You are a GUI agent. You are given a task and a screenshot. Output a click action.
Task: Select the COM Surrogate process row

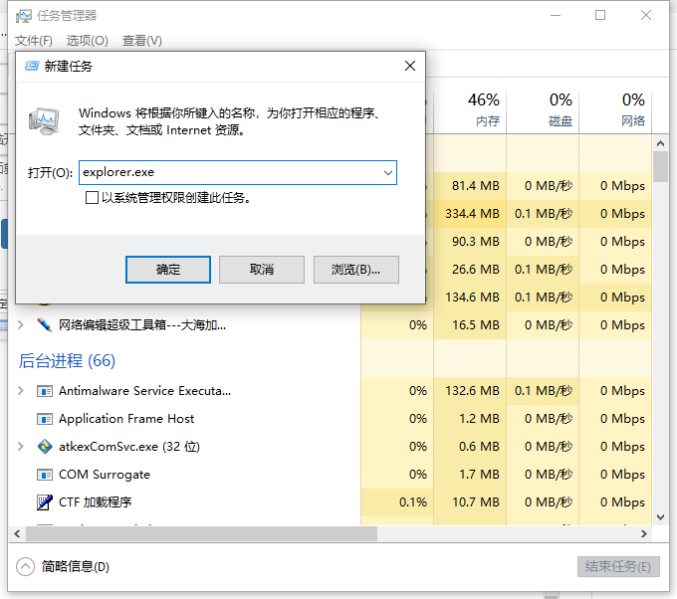coord(330,475)
